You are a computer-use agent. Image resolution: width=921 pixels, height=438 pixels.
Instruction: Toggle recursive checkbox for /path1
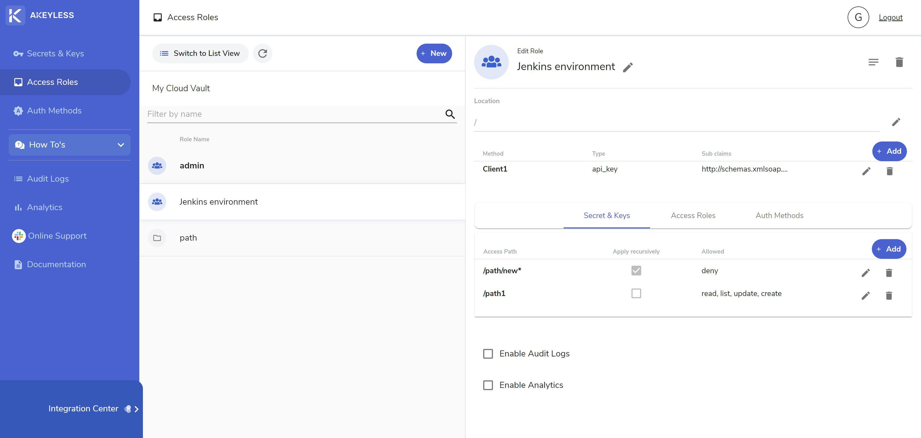coord(636,294)
